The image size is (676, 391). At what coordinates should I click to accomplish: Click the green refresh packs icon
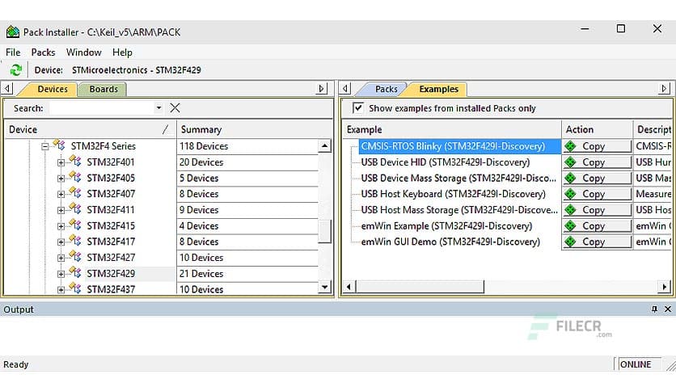(15, 70)
